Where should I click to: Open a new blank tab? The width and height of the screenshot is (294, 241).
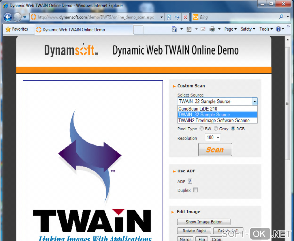coord(139,30)
